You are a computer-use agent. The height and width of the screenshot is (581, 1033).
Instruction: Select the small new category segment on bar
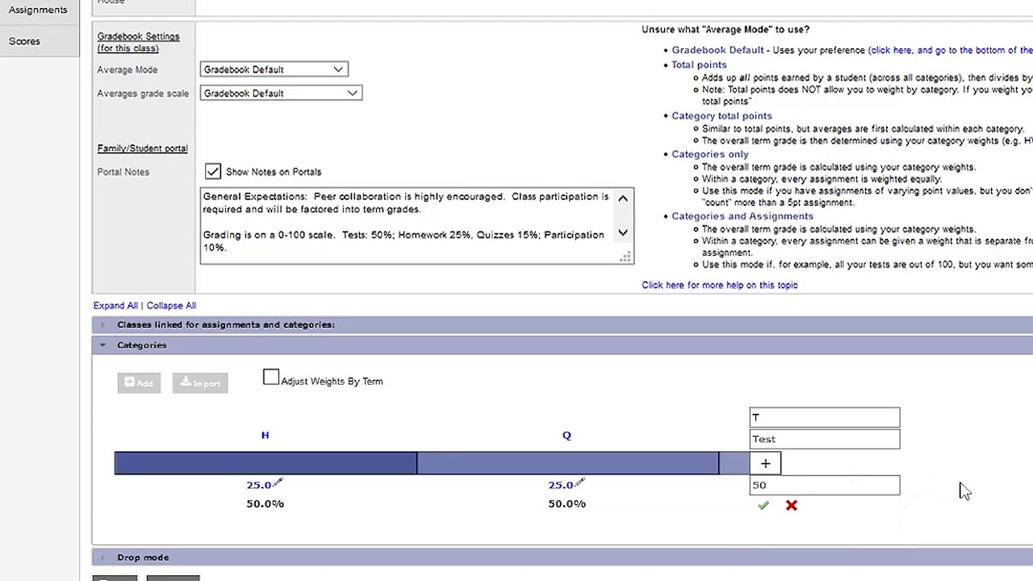pos(734,463)
